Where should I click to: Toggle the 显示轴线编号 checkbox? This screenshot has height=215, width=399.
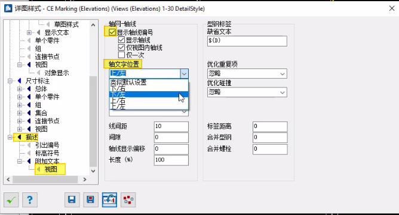pyautogui.click(x=112, y=32)
